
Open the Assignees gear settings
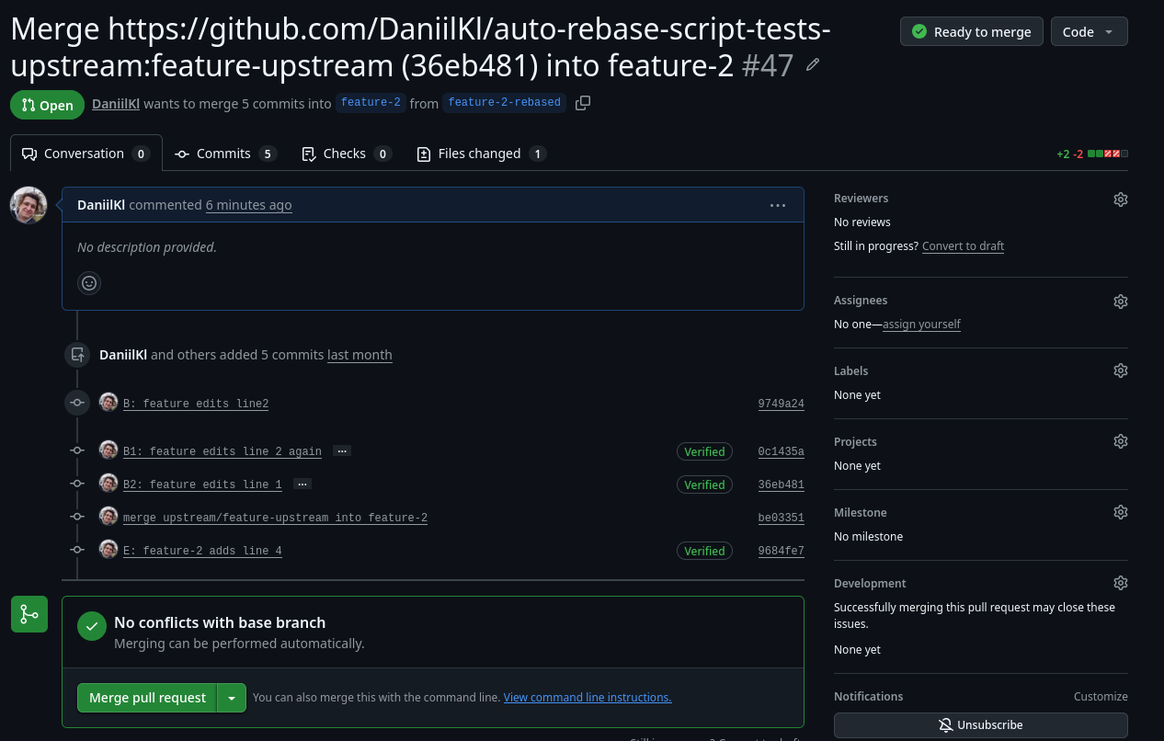point(1120,302)
